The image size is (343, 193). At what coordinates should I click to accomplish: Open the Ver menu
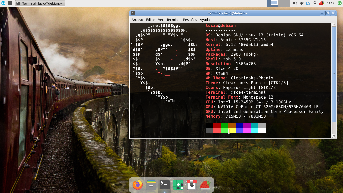click(x=161, y=20)
